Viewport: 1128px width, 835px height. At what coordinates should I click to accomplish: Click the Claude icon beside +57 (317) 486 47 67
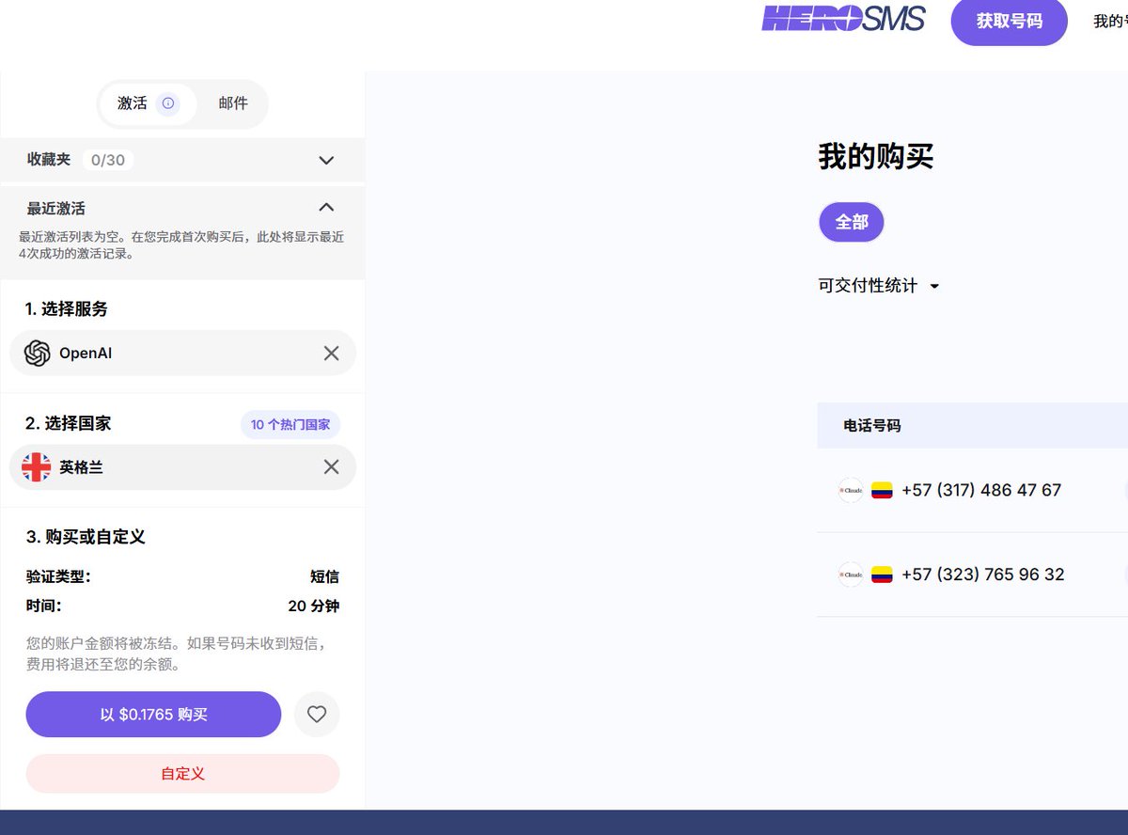[x=850, y=489]
